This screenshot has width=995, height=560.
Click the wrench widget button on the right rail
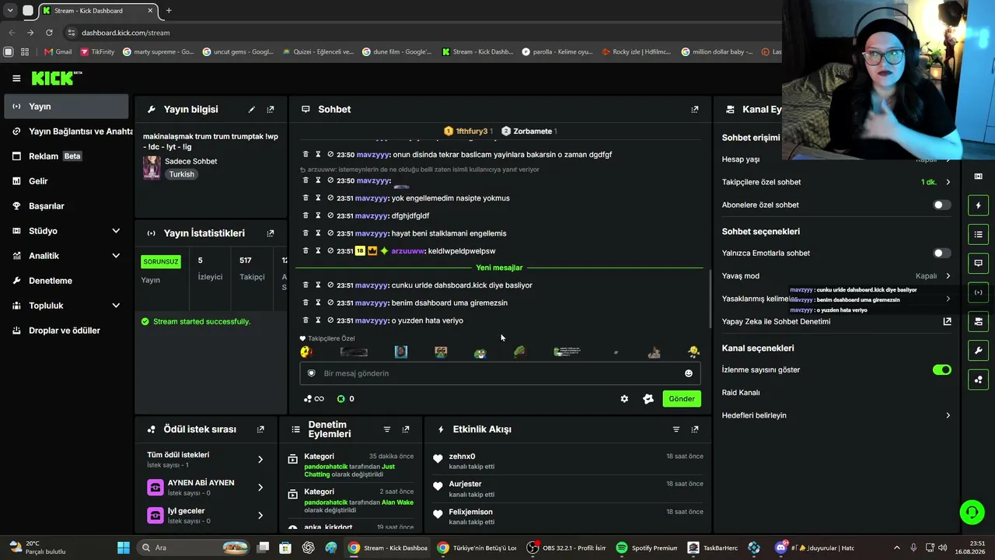978,351
